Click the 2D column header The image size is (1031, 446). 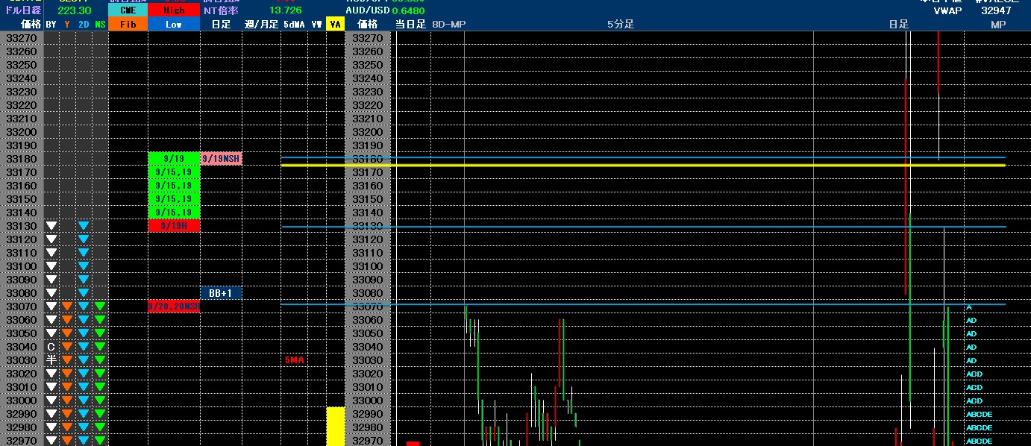coord(84,24)
